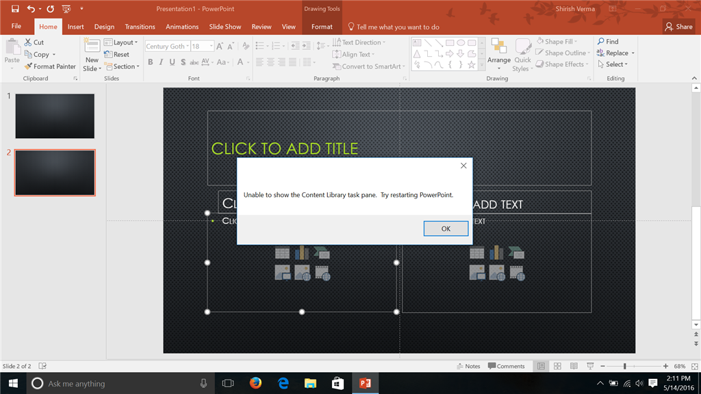Toggle Italic formatting
701x394 pixels.
161,62
